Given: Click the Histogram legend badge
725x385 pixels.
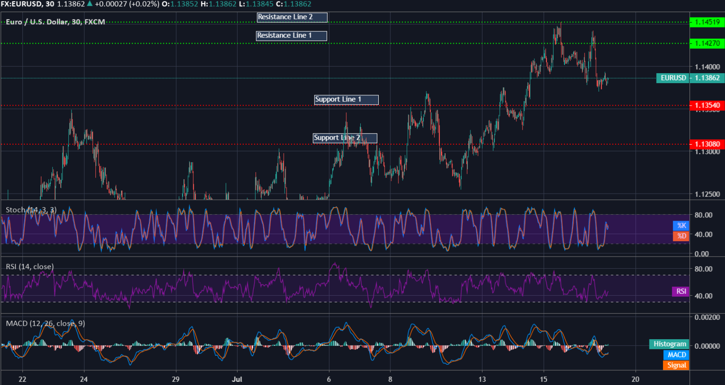Looking at the screenshot, I should tap(669, 344).
